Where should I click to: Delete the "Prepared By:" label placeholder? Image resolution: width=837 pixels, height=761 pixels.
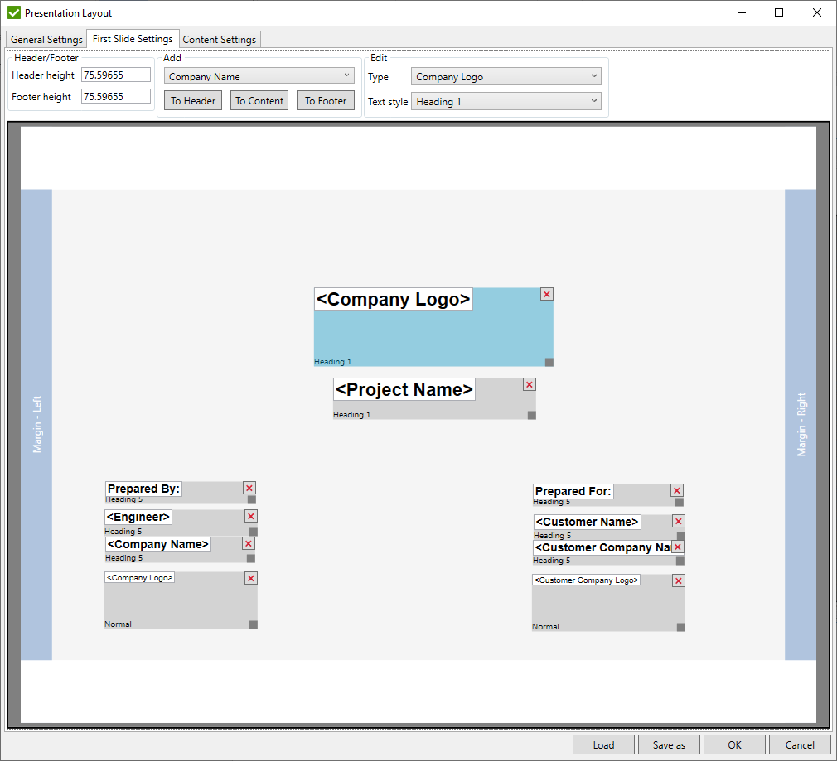pos(249,488)
